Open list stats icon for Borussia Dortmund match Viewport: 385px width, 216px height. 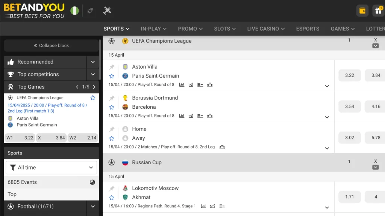click(x=200, y=116)
